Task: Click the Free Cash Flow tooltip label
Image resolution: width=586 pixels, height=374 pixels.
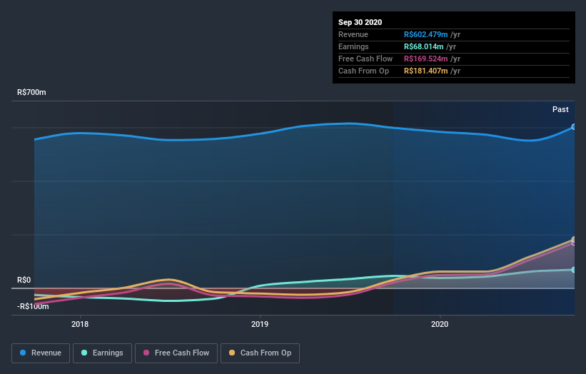Action: point(365,59)
